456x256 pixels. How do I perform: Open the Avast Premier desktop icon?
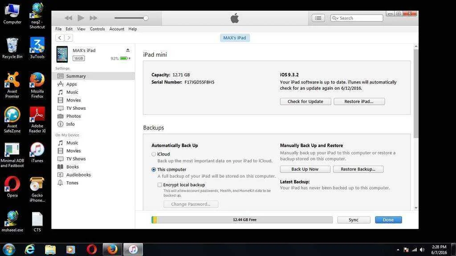[x=12, y=85]
